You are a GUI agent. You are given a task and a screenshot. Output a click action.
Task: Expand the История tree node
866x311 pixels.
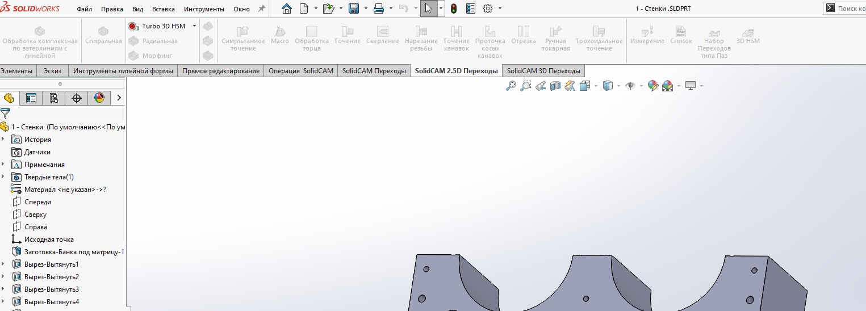pos(3,140)
